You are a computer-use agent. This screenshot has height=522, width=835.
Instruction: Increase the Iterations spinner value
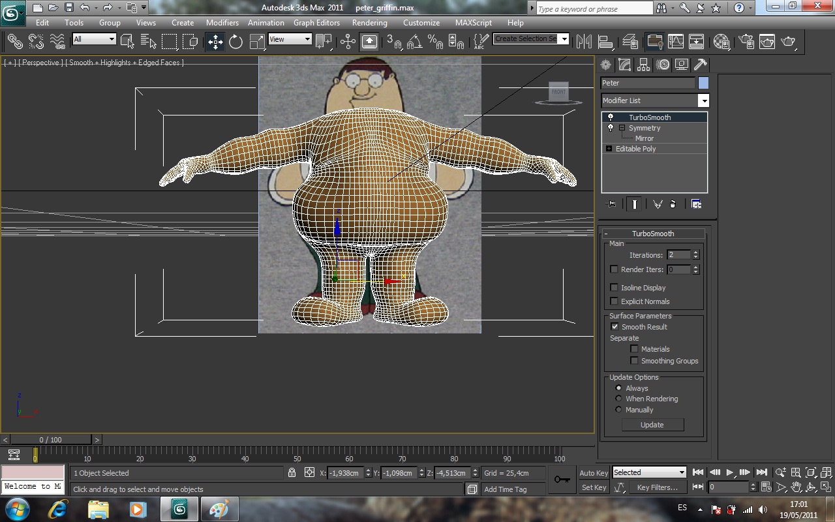695,253
